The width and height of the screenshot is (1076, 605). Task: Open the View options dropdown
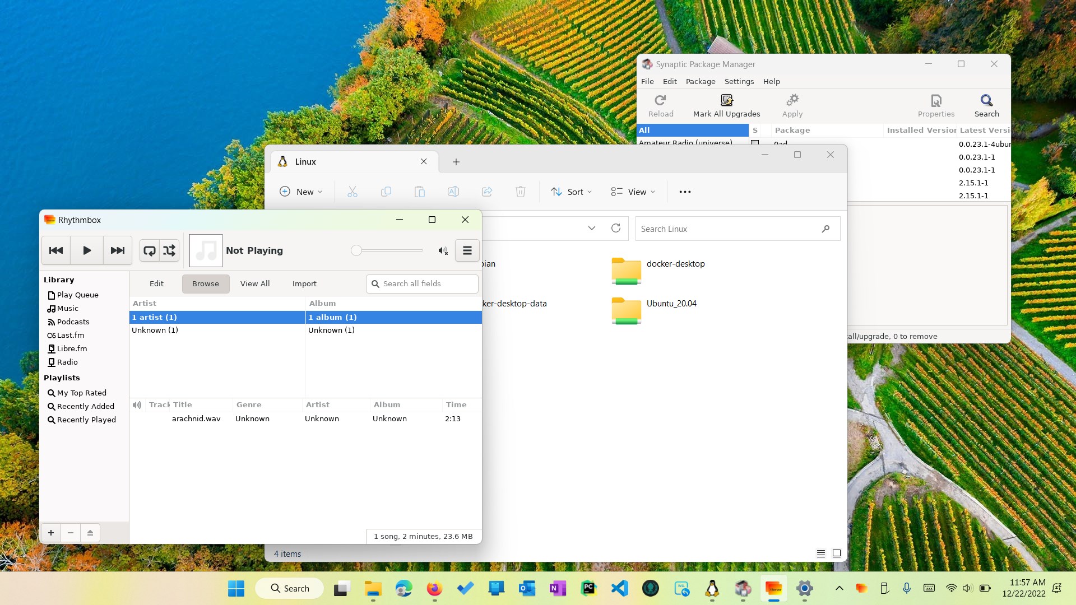point(633,192)
